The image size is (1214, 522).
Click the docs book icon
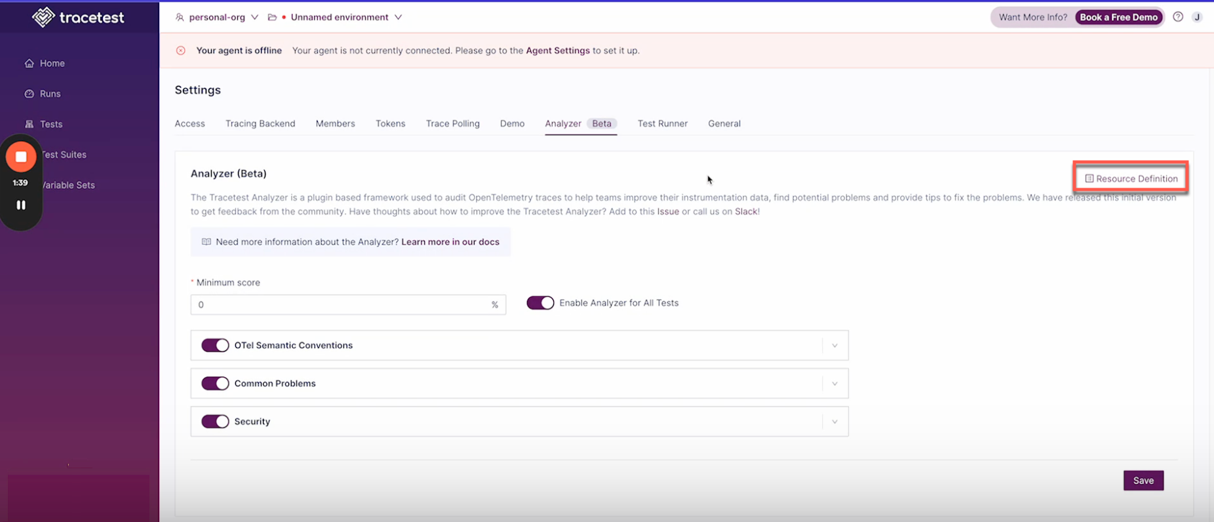click(206, 242)
